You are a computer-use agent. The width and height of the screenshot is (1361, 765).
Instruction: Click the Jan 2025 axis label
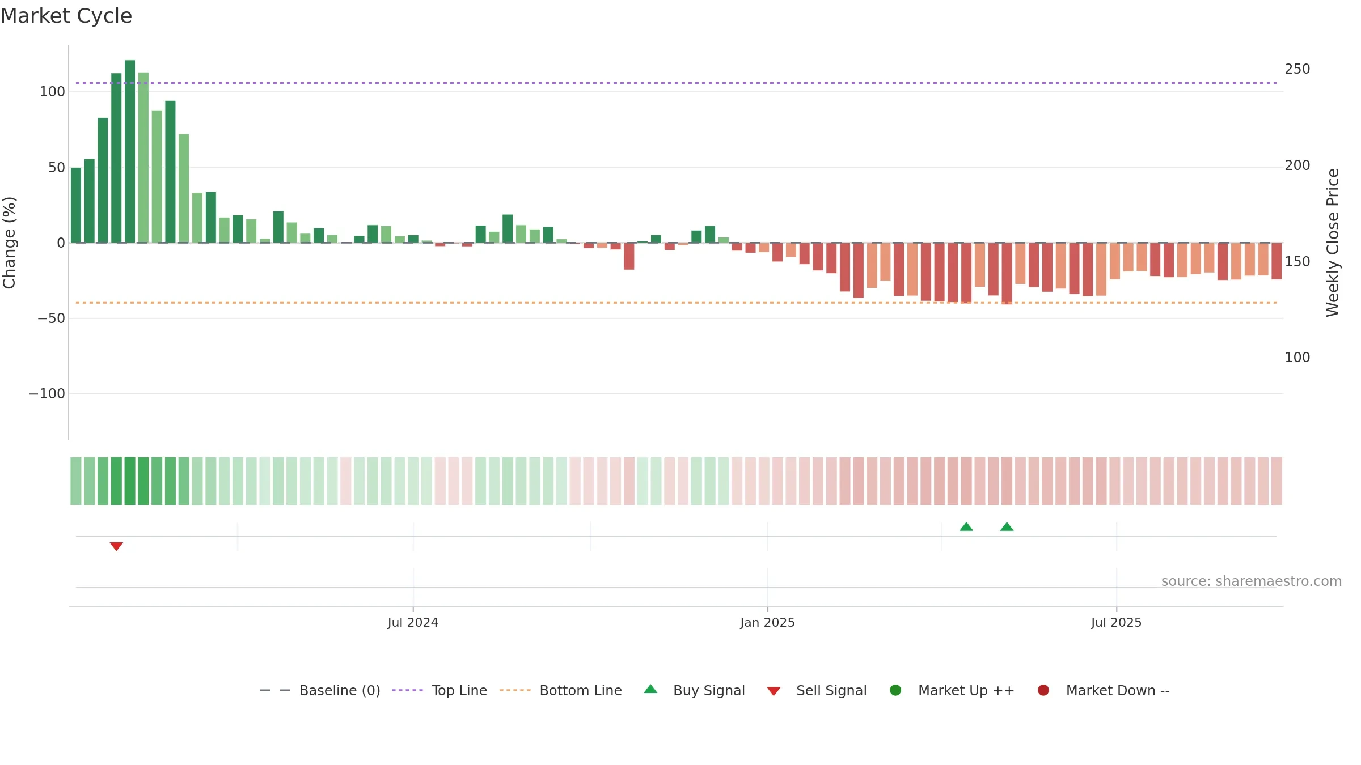coord(767,622)
